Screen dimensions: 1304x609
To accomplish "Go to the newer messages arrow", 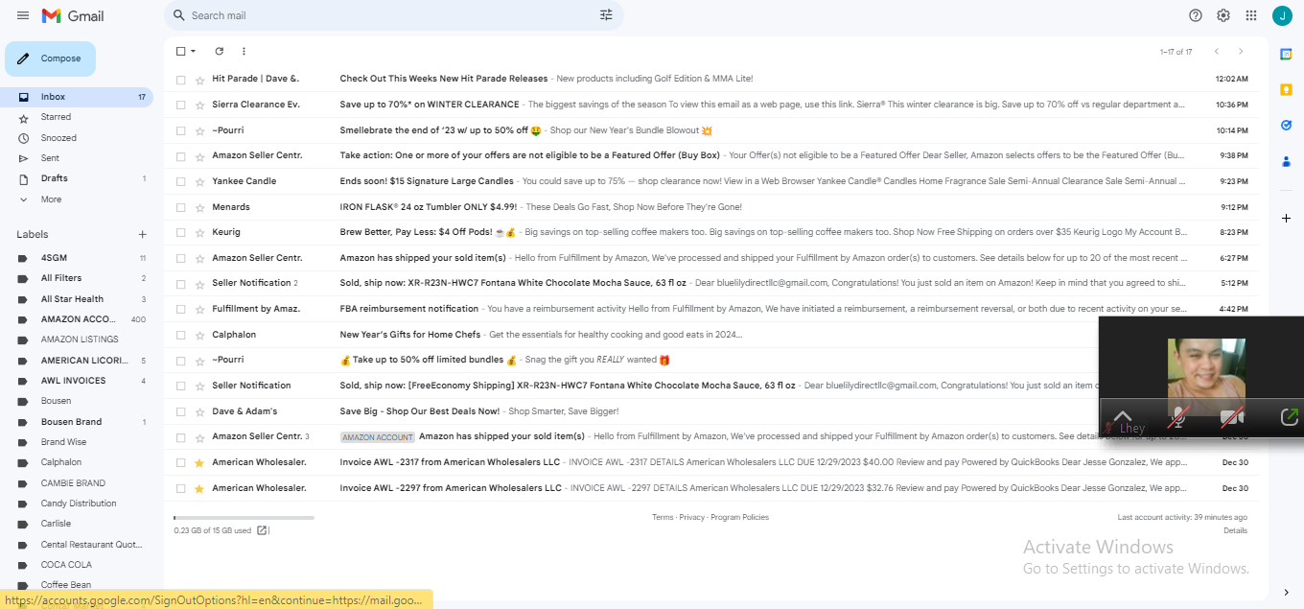I will [1217, 51].
